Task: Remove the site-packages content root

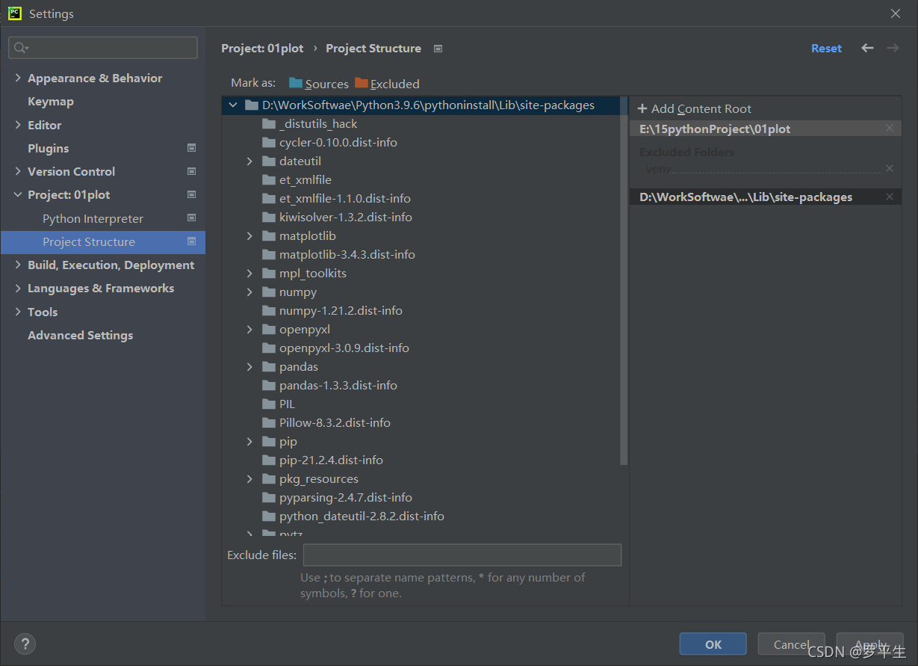Action: 889,197
